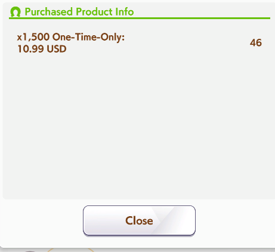Screen dimensions: 275x252
Task: Click the "Product" word in heading
Action: tap(94, 11)
